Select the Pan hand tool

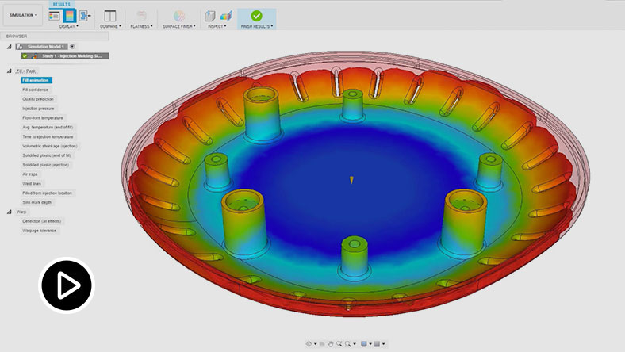330,344
